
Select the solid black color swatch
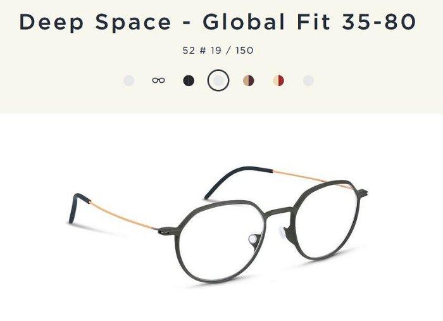(x=189, y=80)
